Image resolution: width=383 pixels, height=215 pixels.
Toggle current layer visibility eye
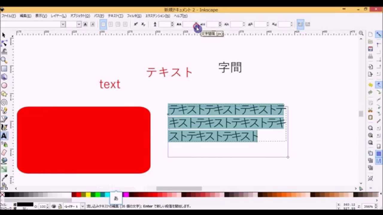point(54,206)
